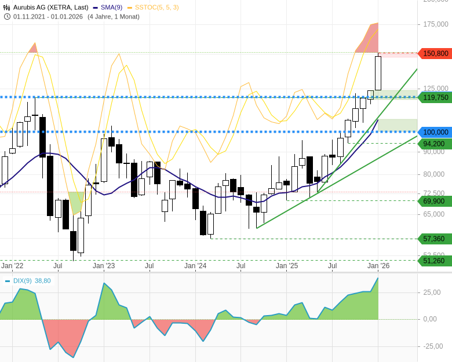Click the Jan '24 time axis label
452x362 pixels.
tap(195, 266)
